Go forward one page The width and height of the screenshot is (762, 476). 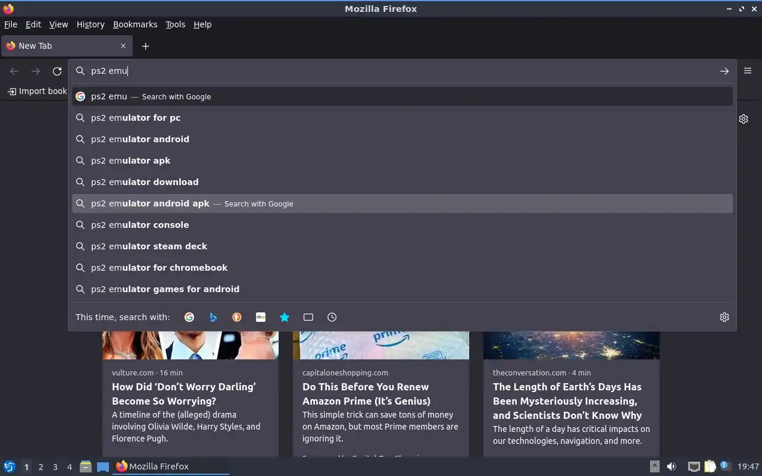[36, 71]
